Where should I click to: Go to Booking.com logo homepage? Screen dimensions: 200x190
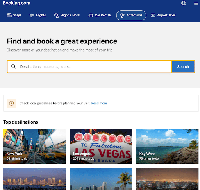[x=16, y=3]
